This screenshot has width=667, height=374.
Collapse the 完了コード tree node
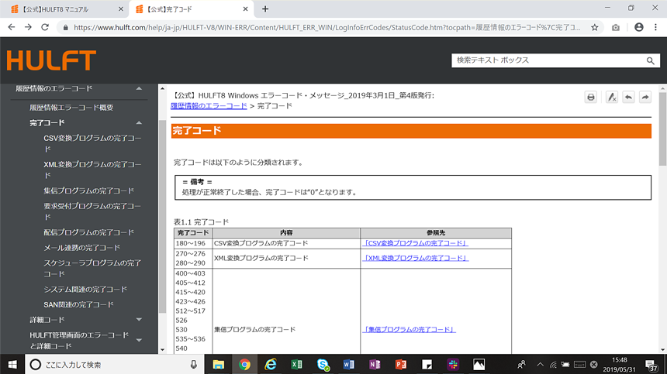point(139,122)
